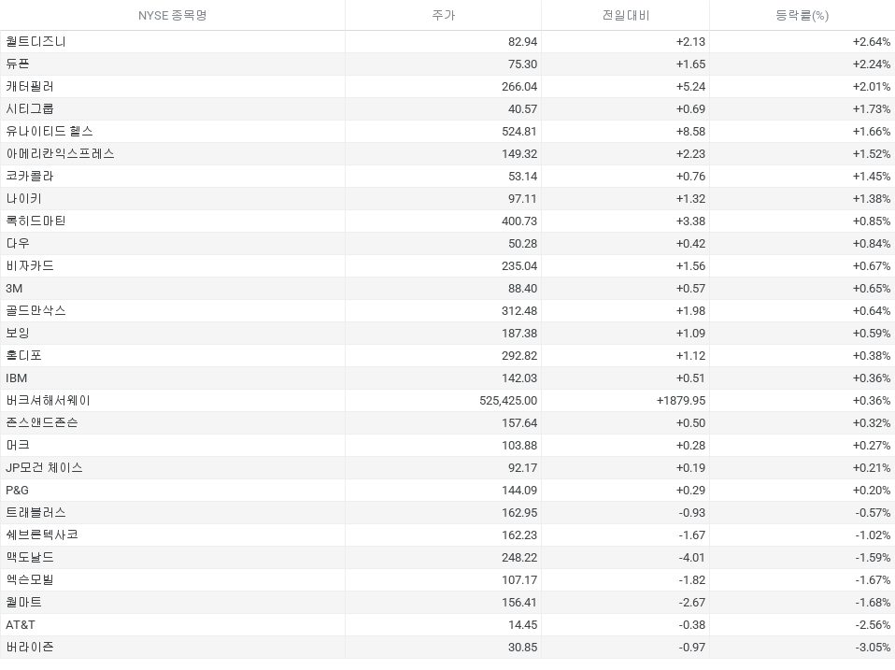Viewport: 895px width, 670px height.
Task: Open the 버크셔해서웨이 stock link
Action: point(48,401)
